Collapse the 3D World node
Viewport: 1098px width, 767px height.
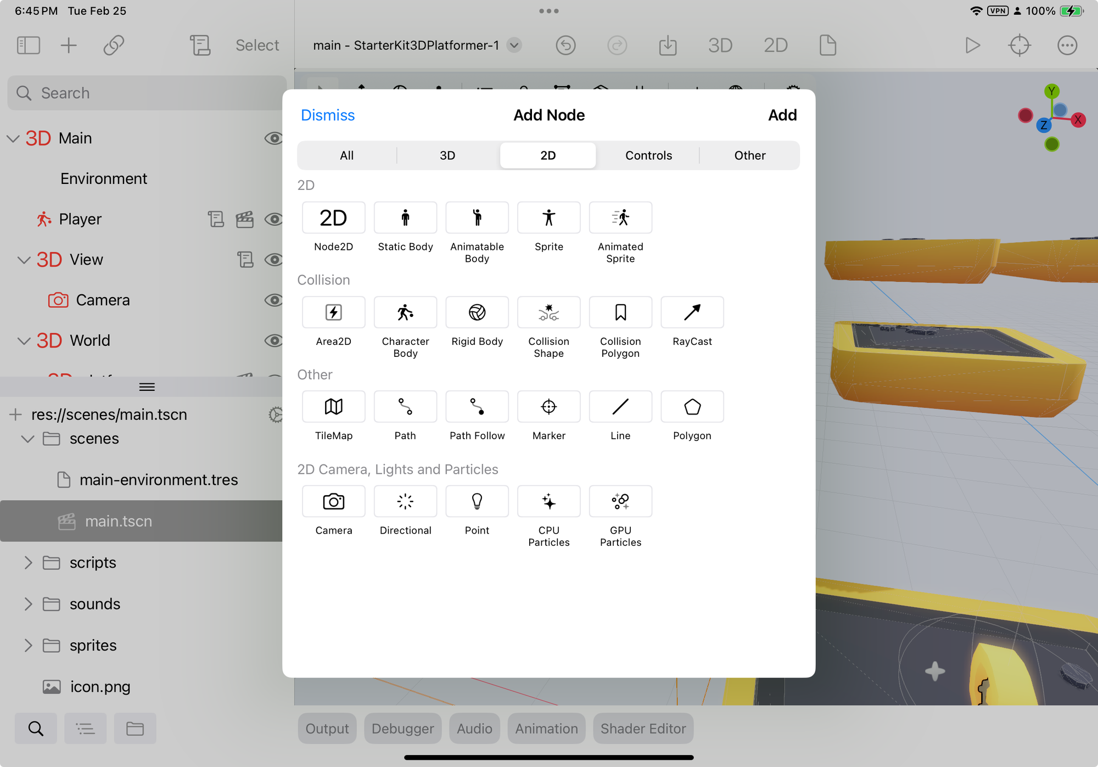click(24, 341)
